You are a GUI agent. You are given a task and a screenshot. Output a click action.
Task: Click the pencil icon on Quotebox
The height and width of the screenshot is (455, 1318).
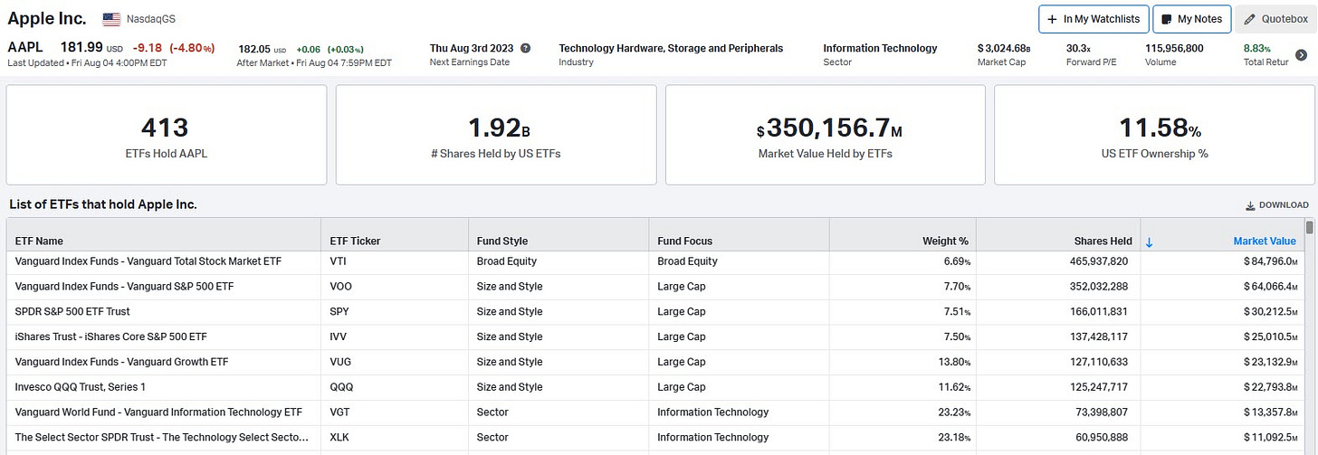1250,19
